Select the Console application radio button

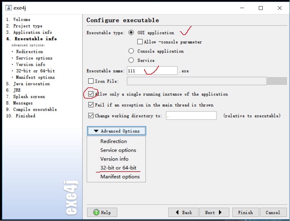(x=131, y=51)
